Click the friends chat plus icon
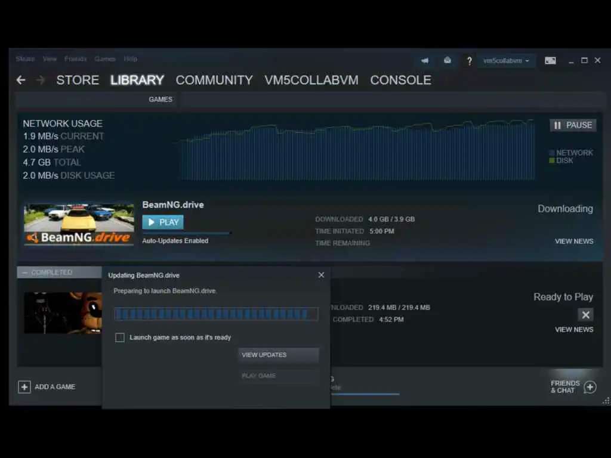The height and width of the screenshot is (458, 611). tap(590, 387)
